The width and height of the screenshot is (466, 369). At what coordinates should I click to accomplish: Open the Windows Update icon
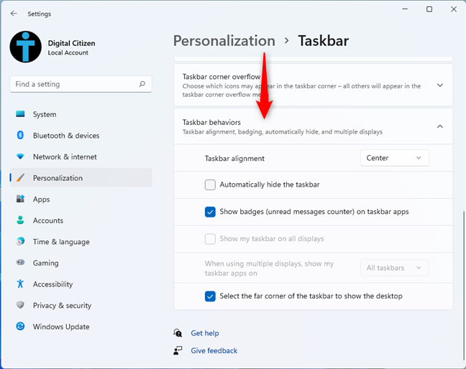(20, 327)
